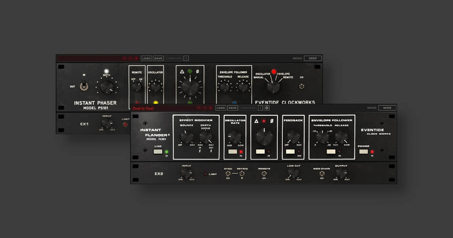Click the Flanger Save button
Viewport: 453px width, 238px height.
coord(232,108)
